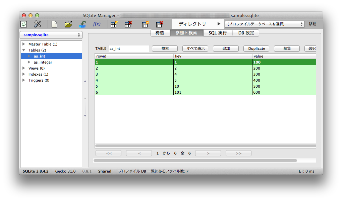Collapse the Tables (2) tree branch
Viewport: 342px width, 201px height.
23,50
